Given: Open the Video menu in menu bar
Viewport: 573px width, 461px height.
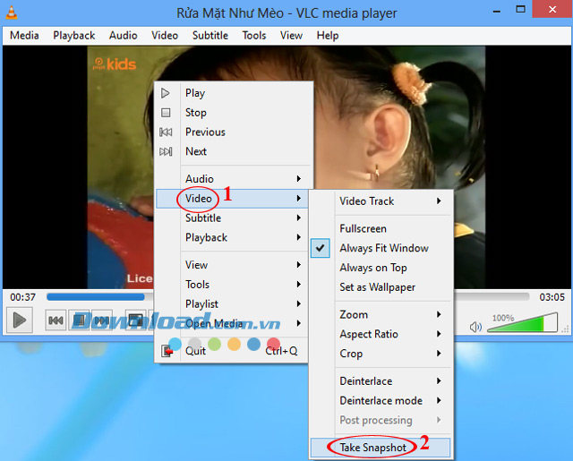Looking at the screenshot, I should coord(165,36).
